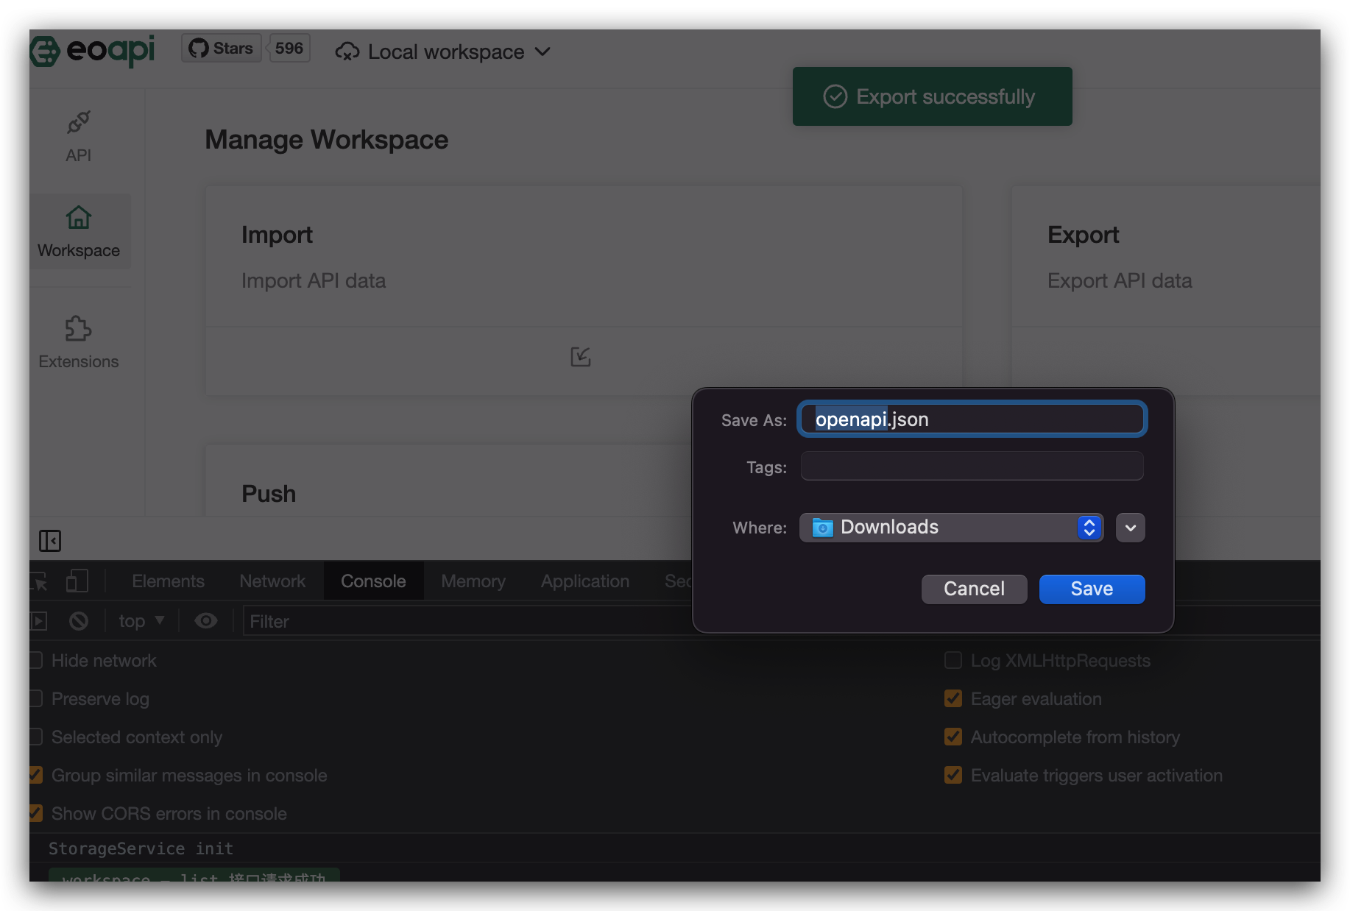This screenshot has height=911, width=1350.
Task: Toggle the Selected context only checkbox
Action: click(x=36, y=737)
